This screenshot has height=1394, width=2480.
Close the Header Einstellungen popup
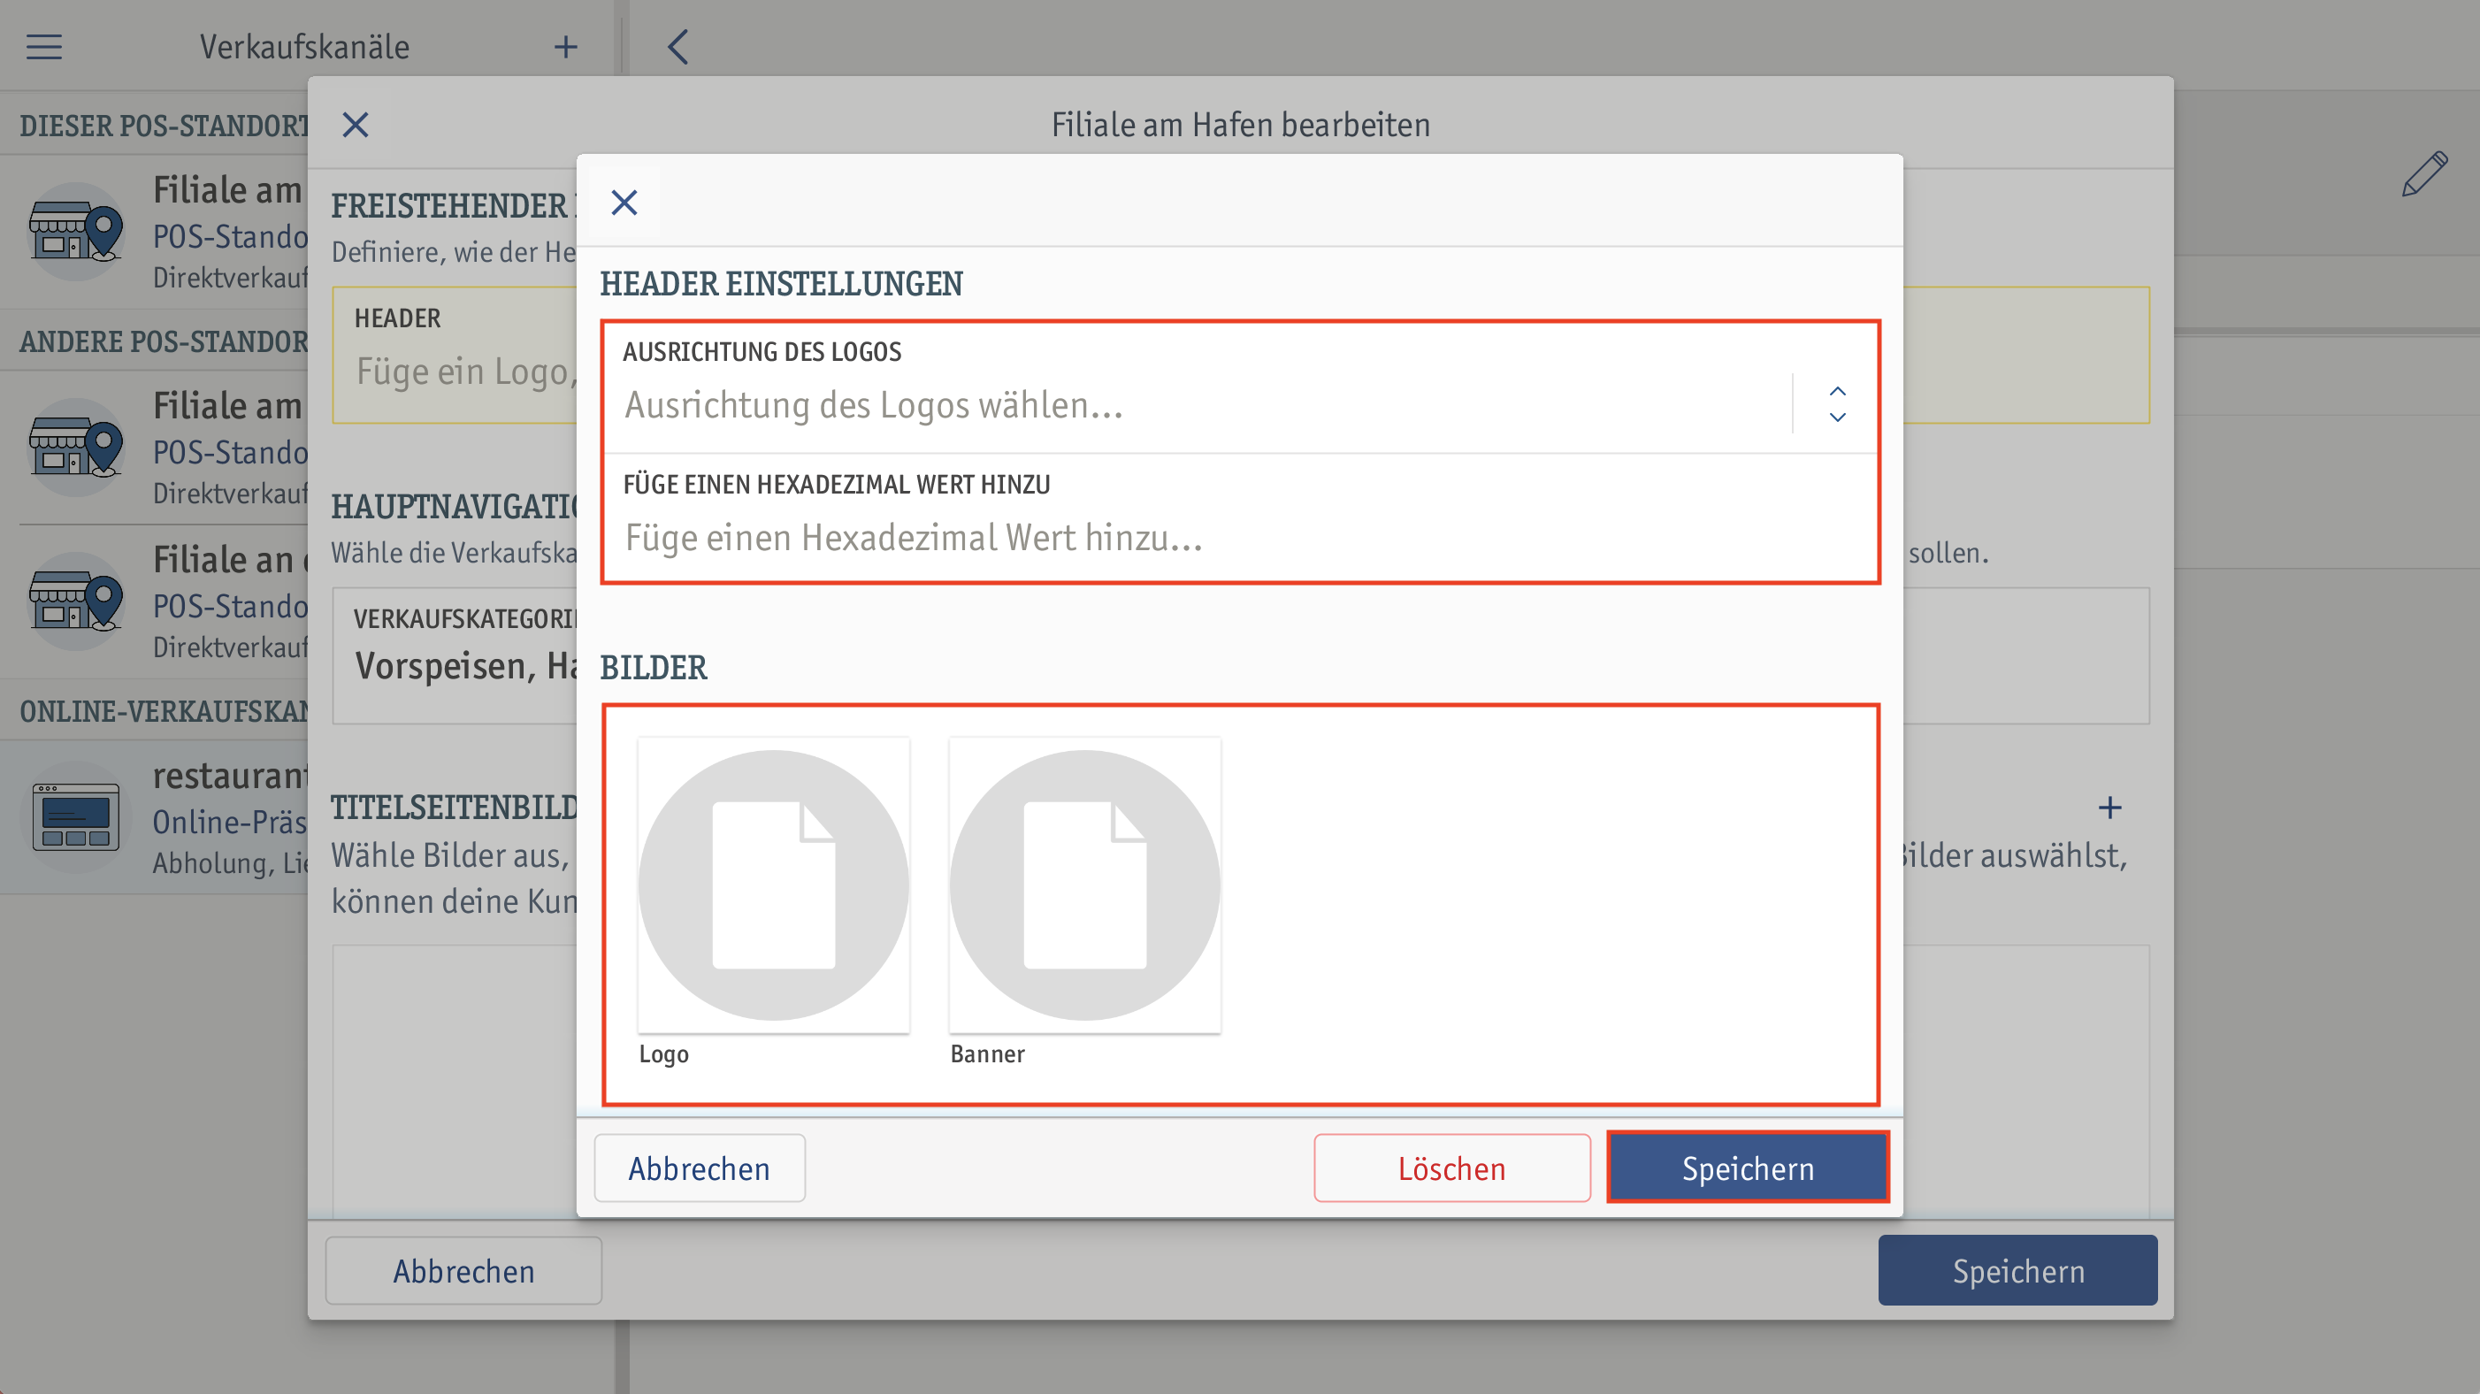[624, 203]
